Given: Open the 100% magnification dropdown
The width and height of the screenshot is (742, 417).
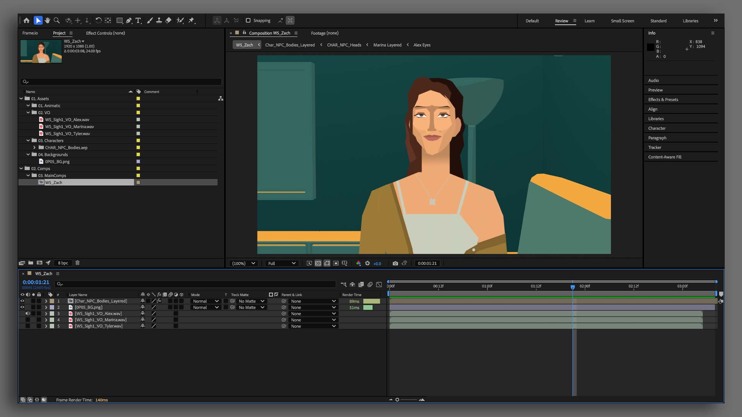Looking at the screenshot, I should tap(243, 263).
